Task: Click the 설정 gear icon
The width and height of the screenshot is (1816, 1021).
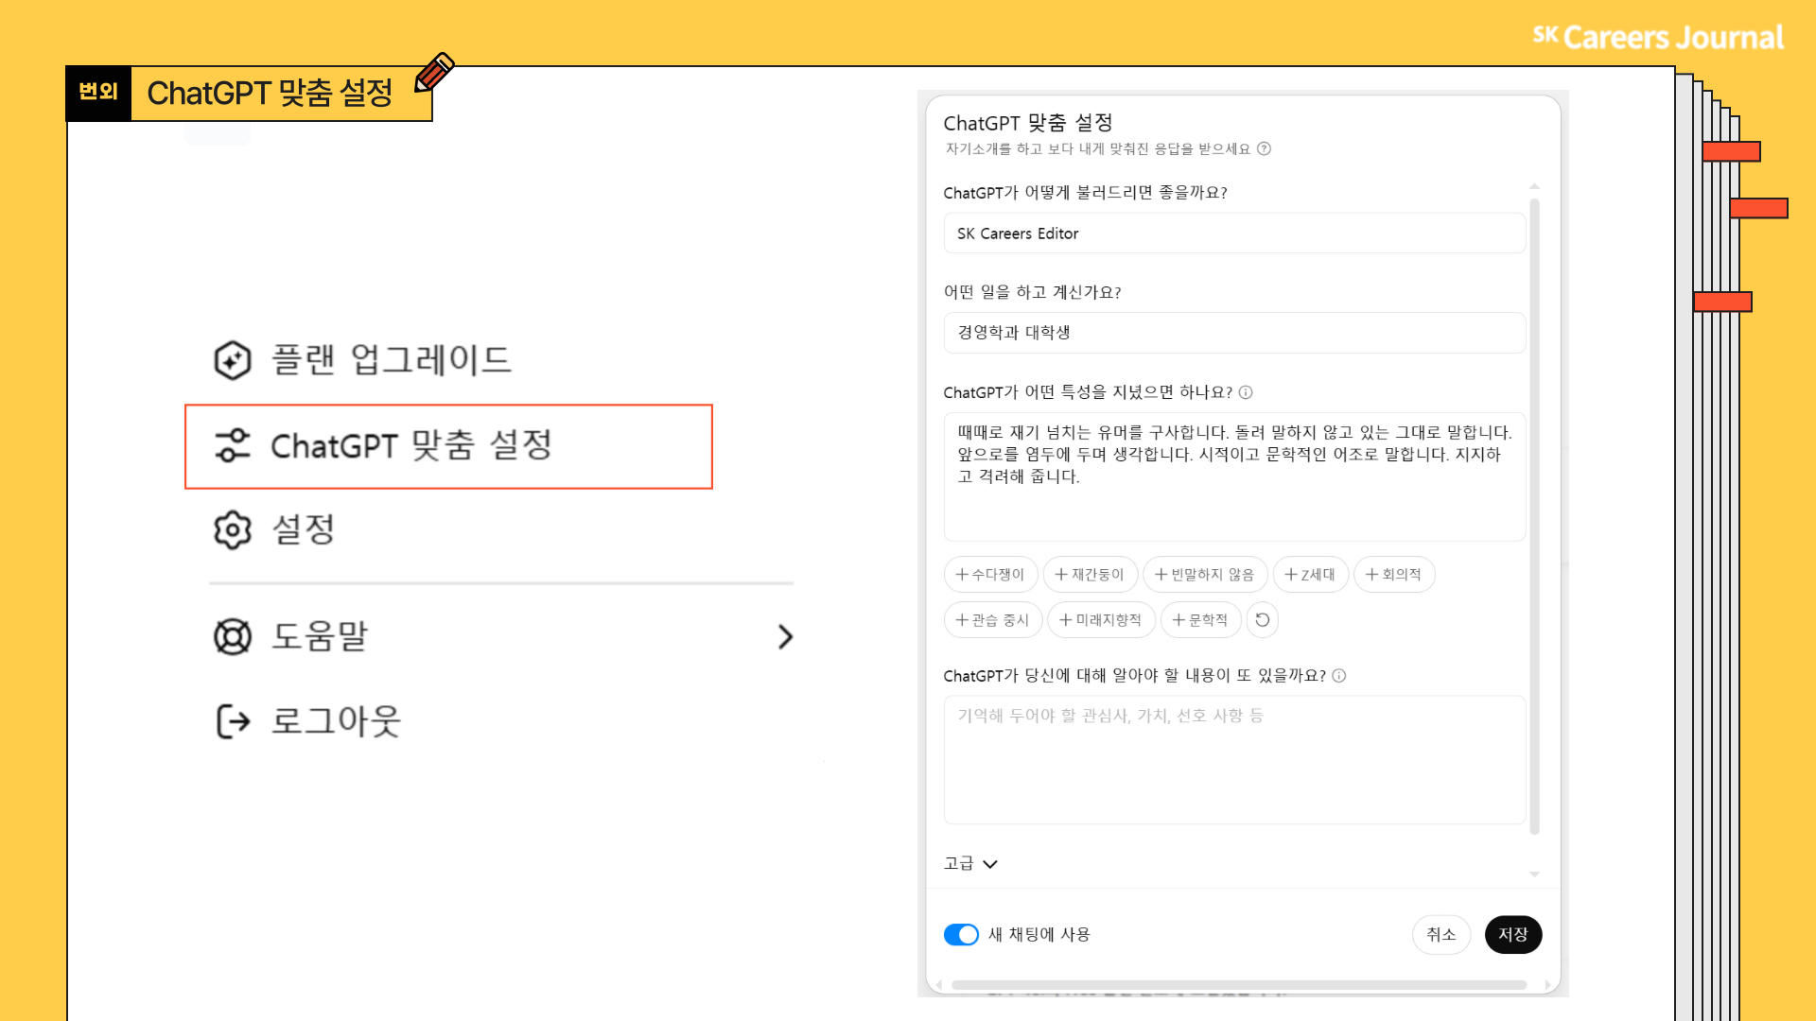Action: click(x=232, y=530)
